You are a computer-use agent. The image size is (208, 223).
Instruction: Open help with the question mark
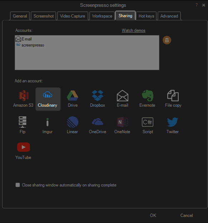coord(197,5)
